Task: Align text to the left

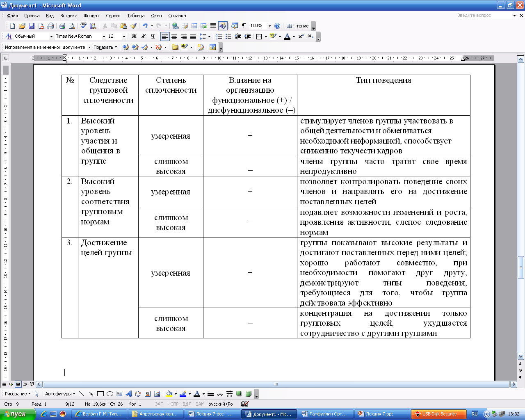Action: (x=165, y=37)
